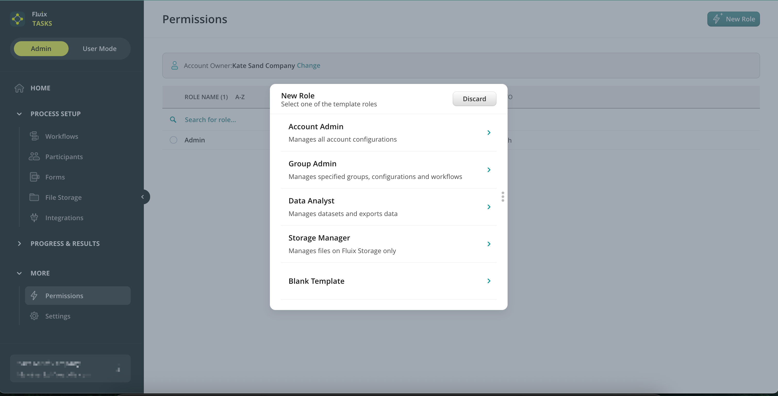778x396 pixels.
Task: Expand the Progress & Results section
Action: (x=19, y=243)
